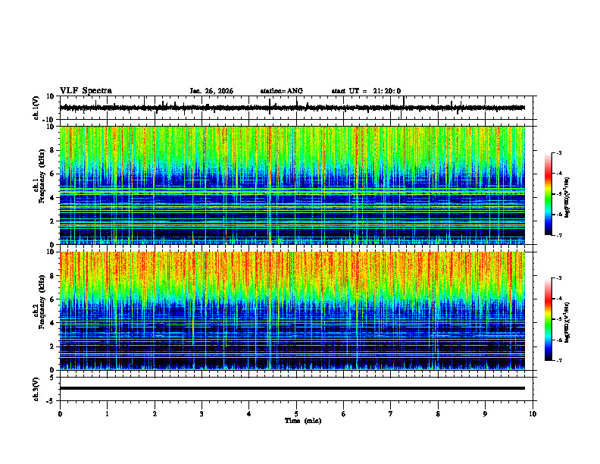Click time axis tick label "10"
Image resolution: width=600 pixels, height=464 pixels.
(x=533, y=414)
